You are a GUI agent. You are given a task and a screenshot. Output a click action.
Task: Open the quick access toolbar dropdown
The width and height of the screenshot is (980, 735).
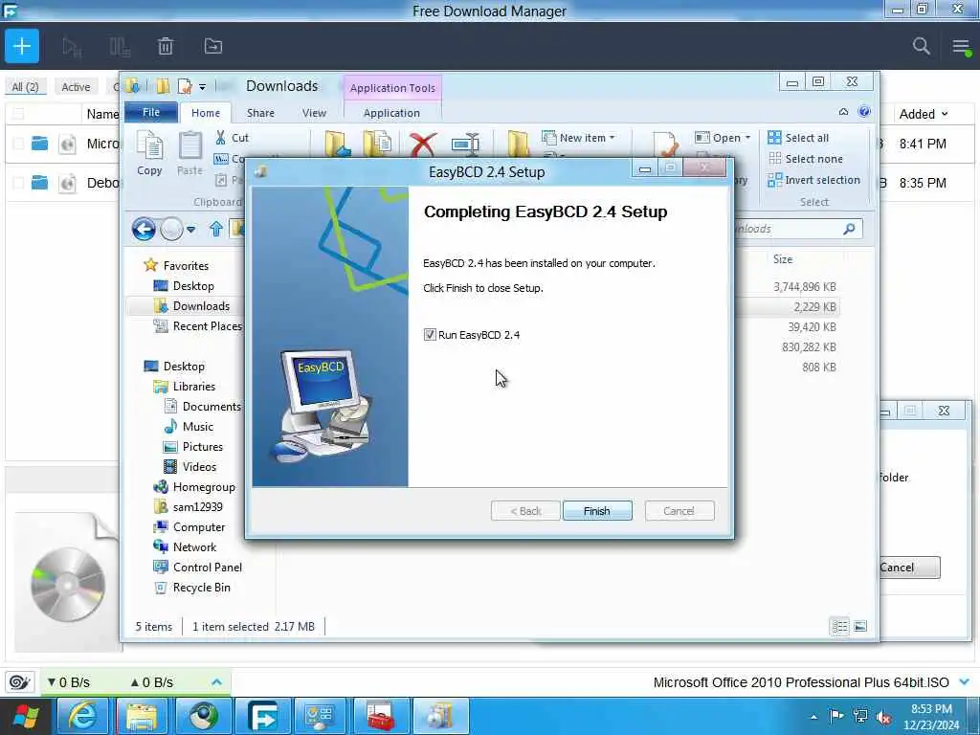pos(202,87)
